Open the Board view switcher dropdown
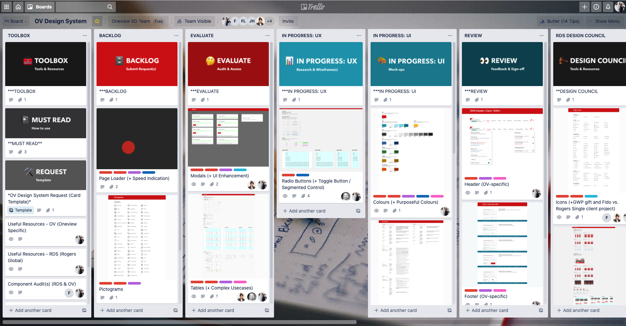Screen dimensions: 626x326 16,21
